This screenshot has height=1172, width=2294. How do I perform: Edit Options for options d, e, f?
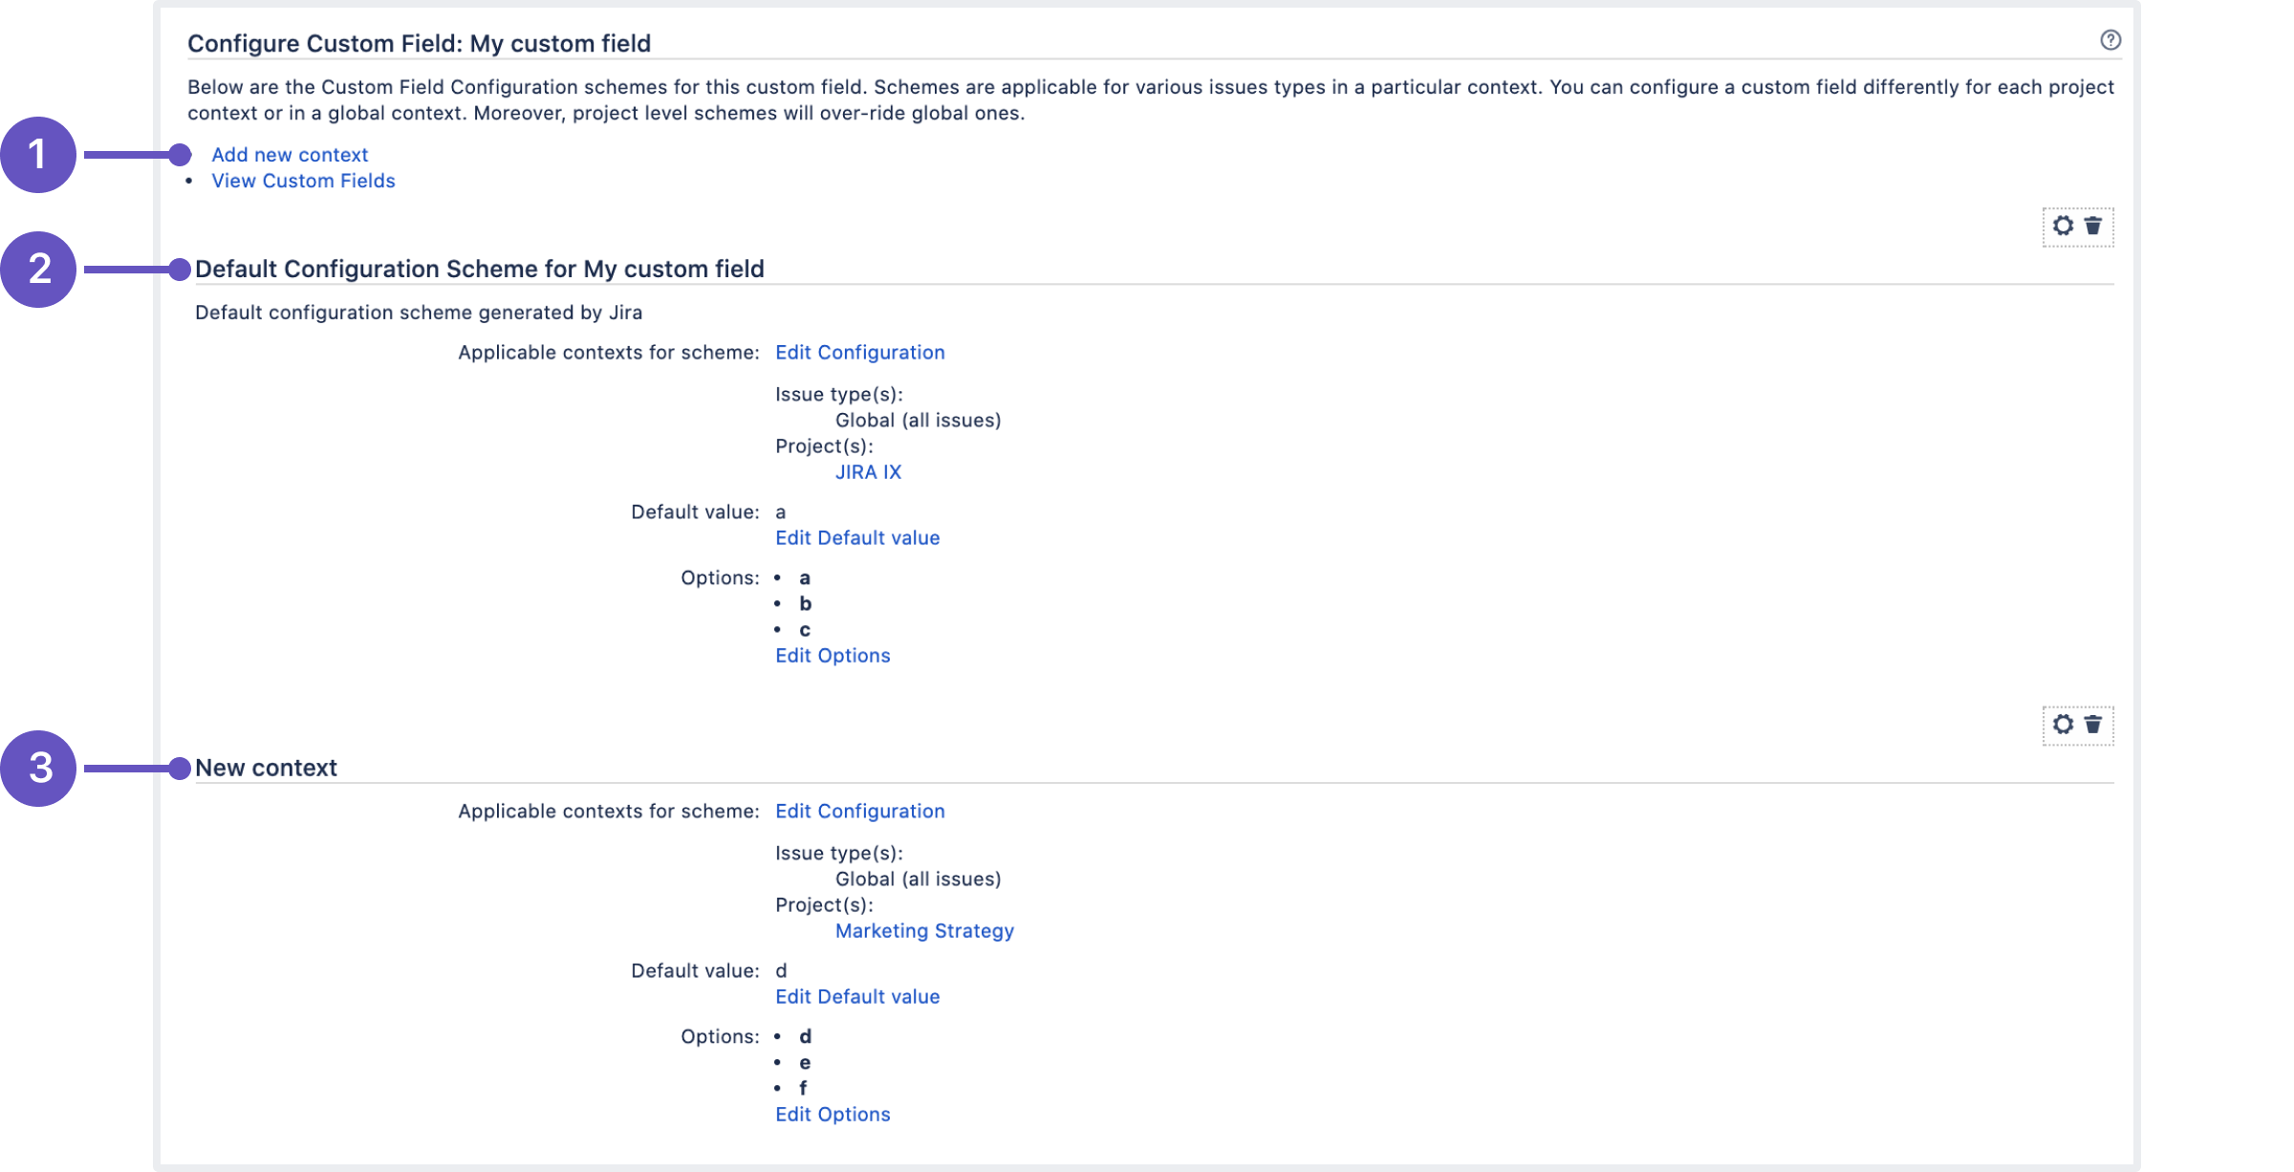tap(833, 1115)
